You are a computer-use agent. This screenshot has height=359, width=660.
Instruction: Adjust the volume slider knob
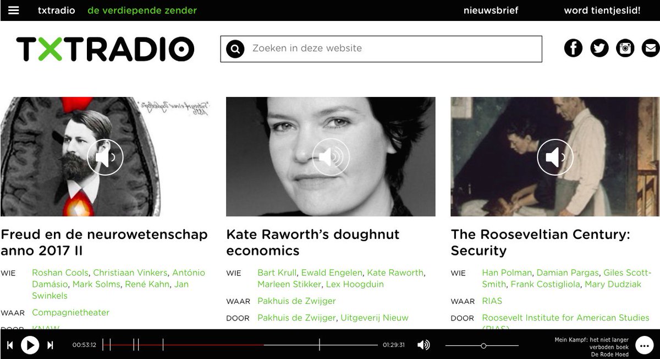click(483, 346)
